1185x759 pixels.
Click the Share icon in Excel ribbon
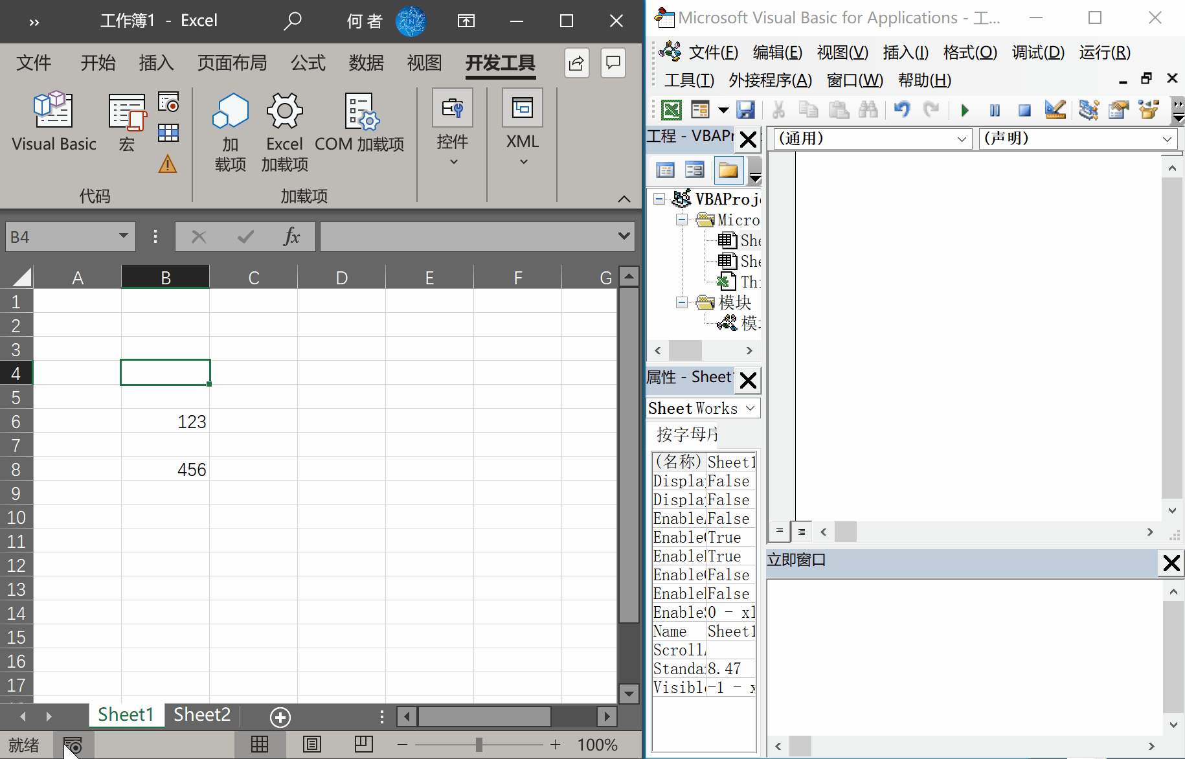coord(576,63)
